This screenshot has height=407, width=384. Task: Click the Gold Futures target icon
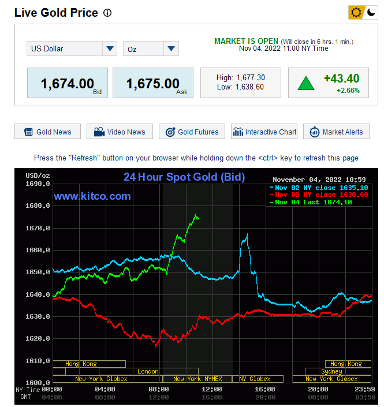tap(170, 132)
